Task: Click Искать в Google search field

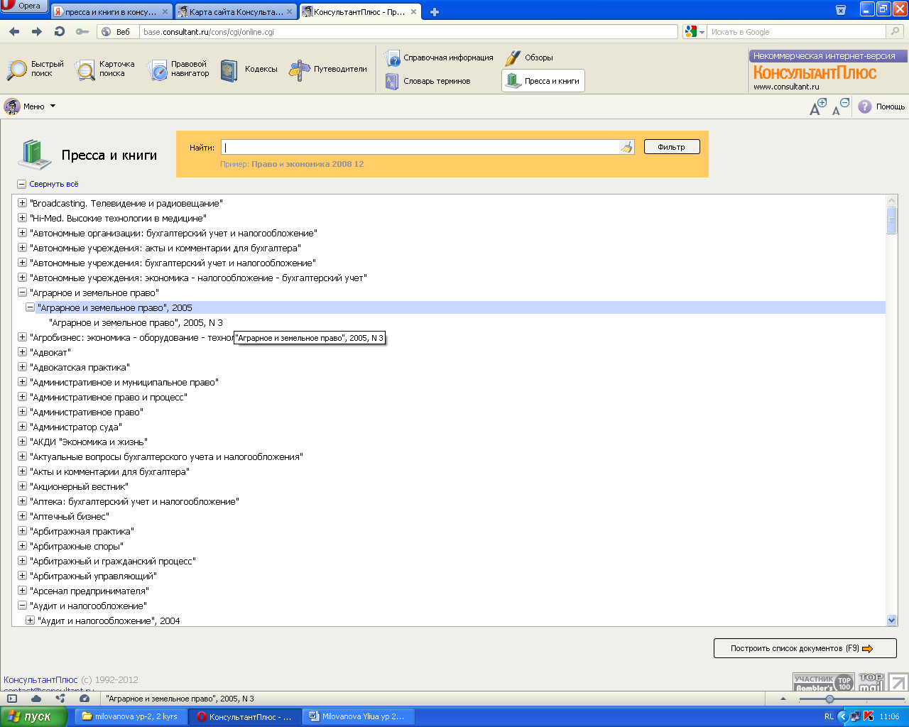Action: [x=797, y=32]
